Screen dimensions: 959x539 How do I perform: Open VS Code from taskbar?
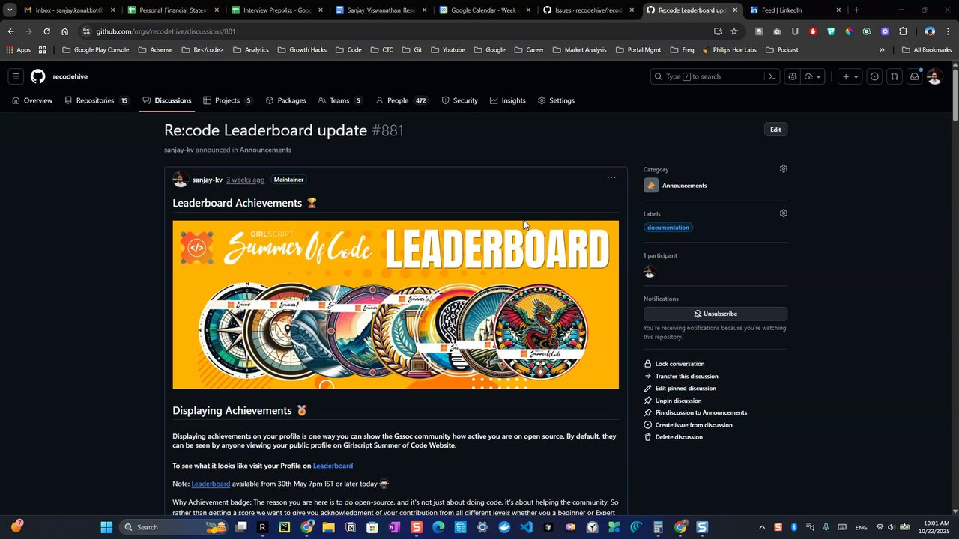point(526,527)
